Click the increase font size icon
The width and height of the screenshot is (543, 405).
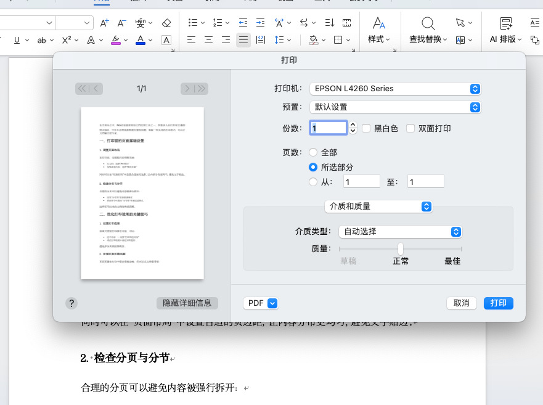click(104, 23)
